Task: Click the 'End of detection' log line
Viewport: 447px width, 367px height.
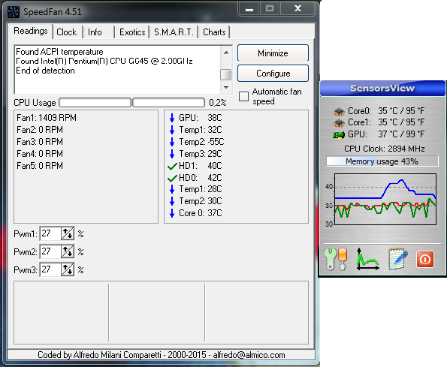Action: pyautogui.click(x=45, y=71)
